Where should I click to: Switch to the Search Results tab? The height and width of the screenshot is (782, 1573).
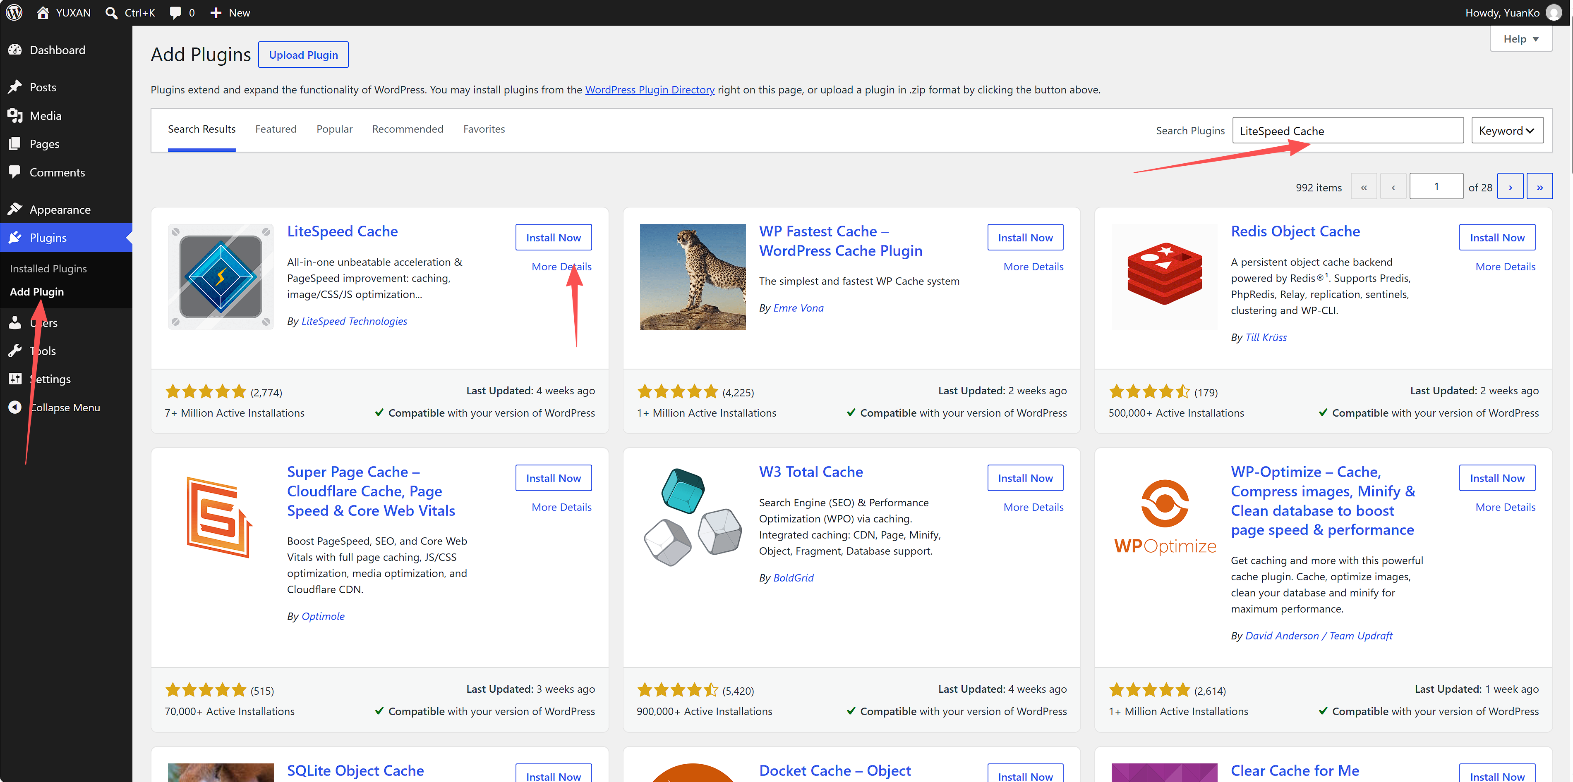tap(201, 129)
